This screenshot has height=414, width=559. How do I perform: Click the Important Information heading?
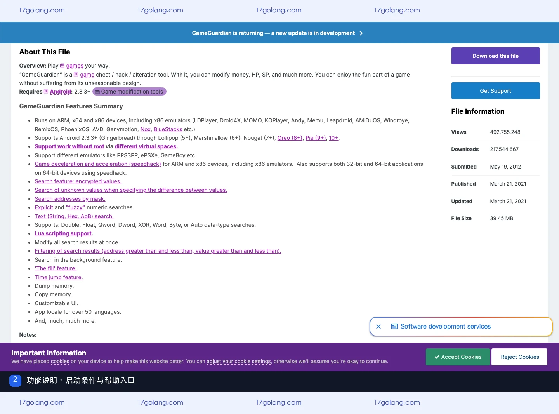49,353
